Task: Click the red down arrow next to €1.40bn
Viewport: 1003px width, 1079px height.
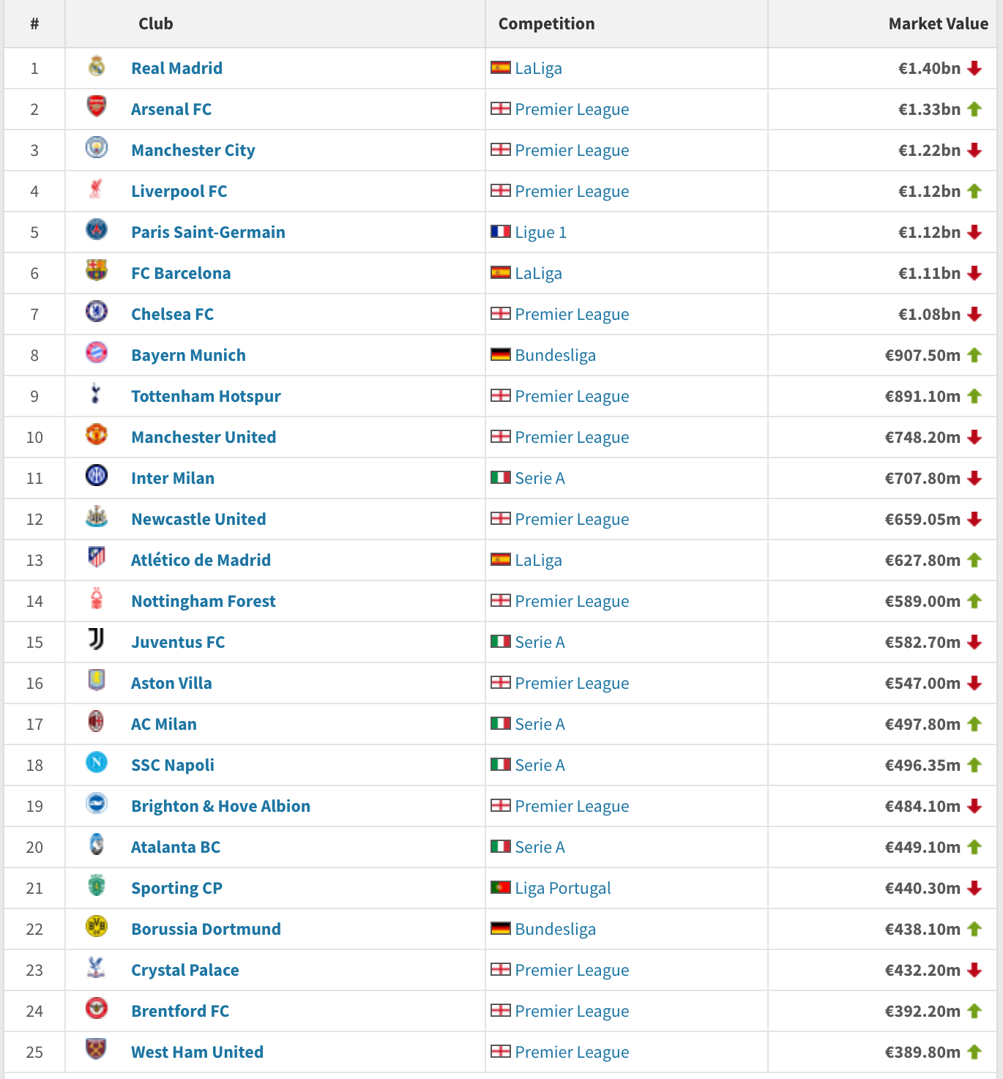Action: (x=974, y=68)
